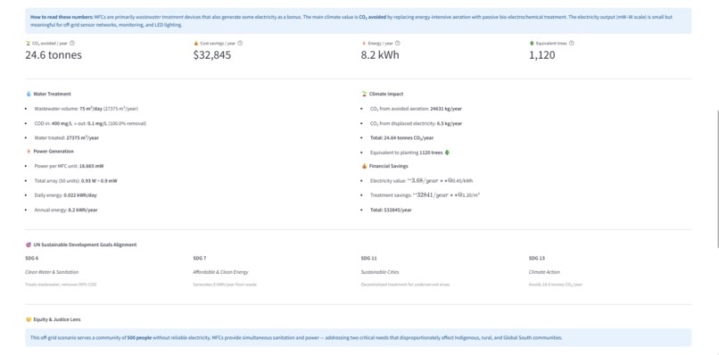Click the money bag icon beside Cost savings / year
Screen dimensions: 719x355
pyautogui.click(x=195, y=43)
